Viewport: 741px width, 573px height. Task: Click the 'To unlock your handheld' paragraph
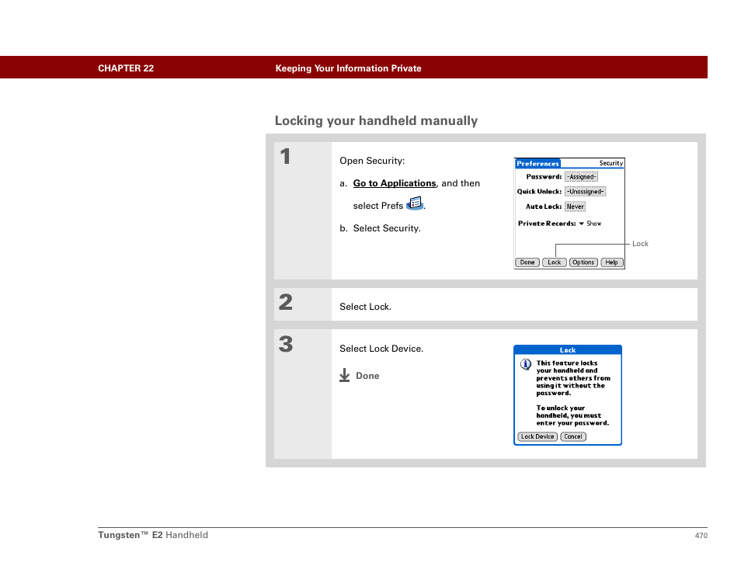(x=572, y=415)
